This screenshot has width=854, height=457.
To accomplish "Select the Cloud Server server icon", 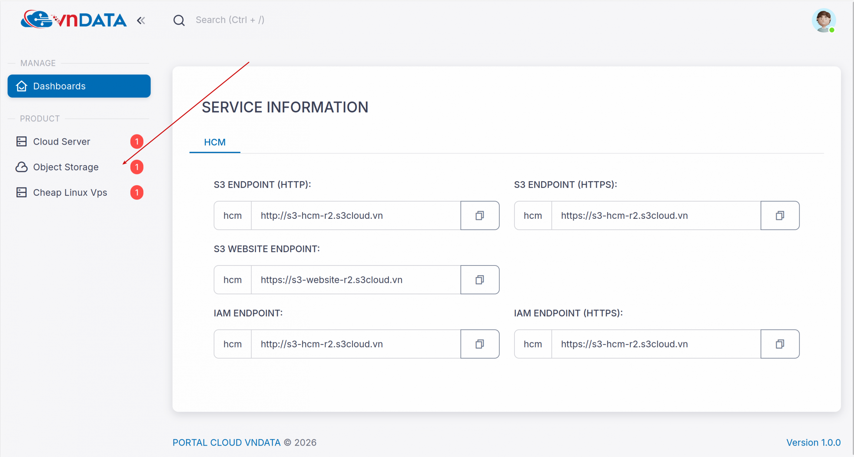I will point(21,141).
